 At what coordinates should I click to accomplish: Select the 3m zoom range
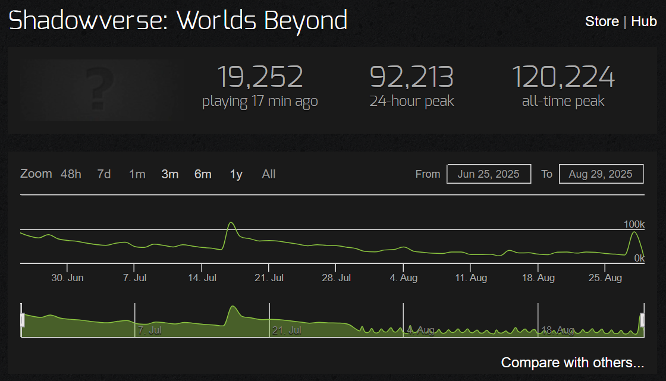170,174
